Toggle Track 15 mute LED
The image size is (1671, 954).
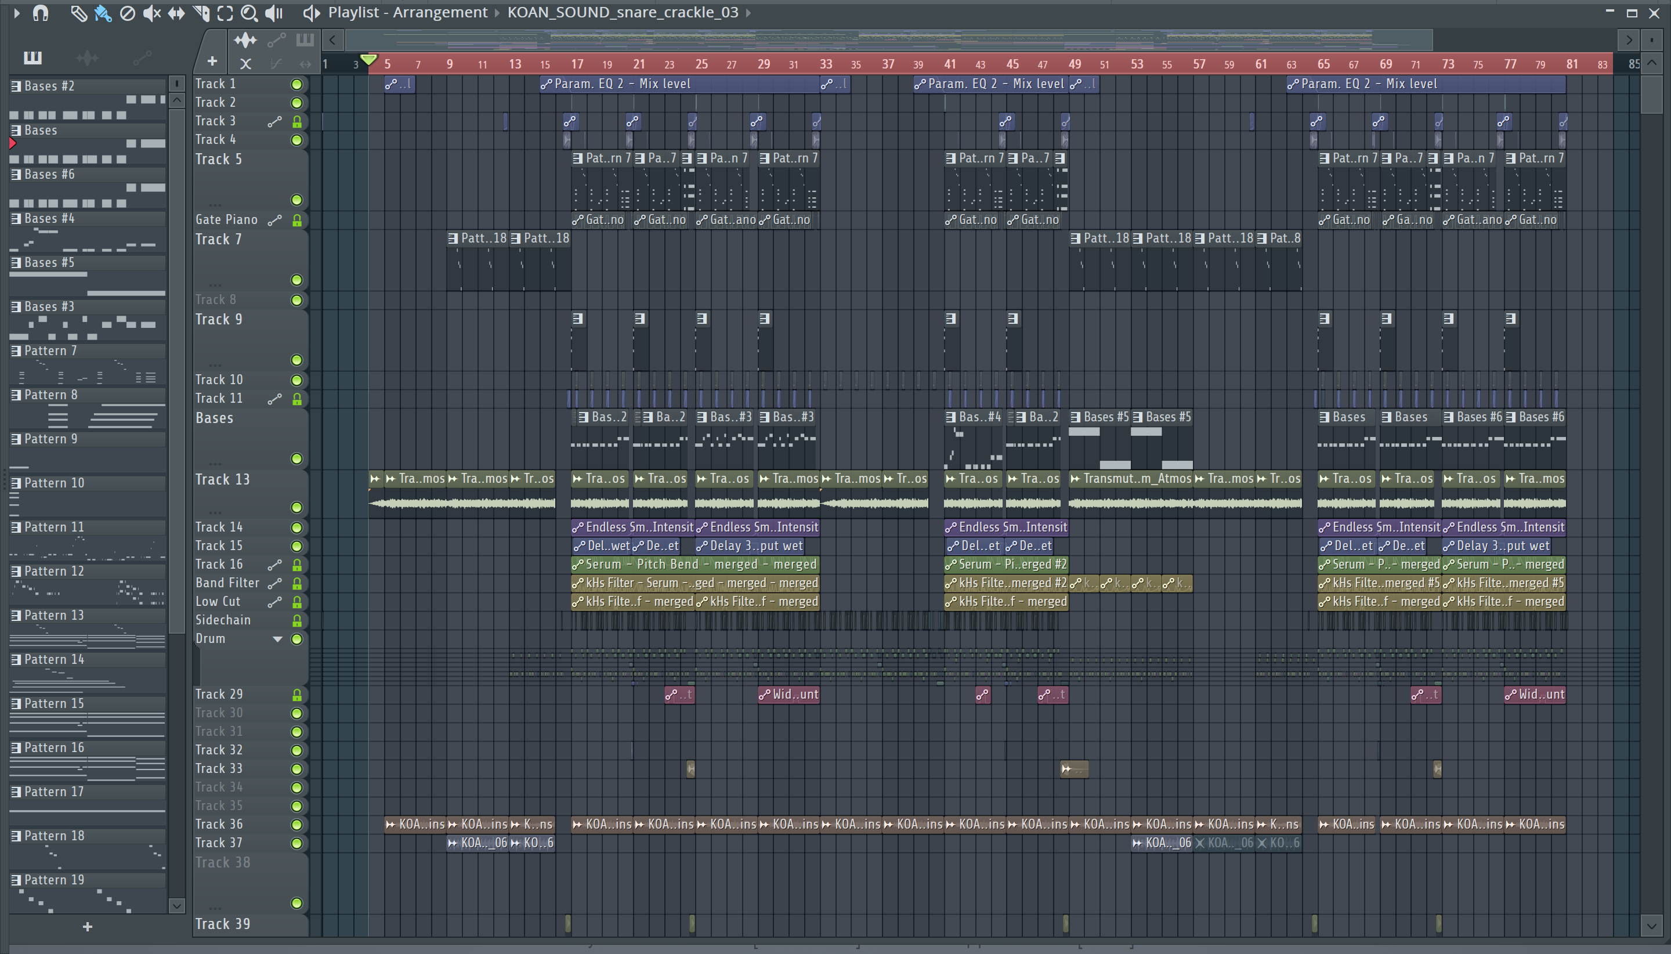296,546
